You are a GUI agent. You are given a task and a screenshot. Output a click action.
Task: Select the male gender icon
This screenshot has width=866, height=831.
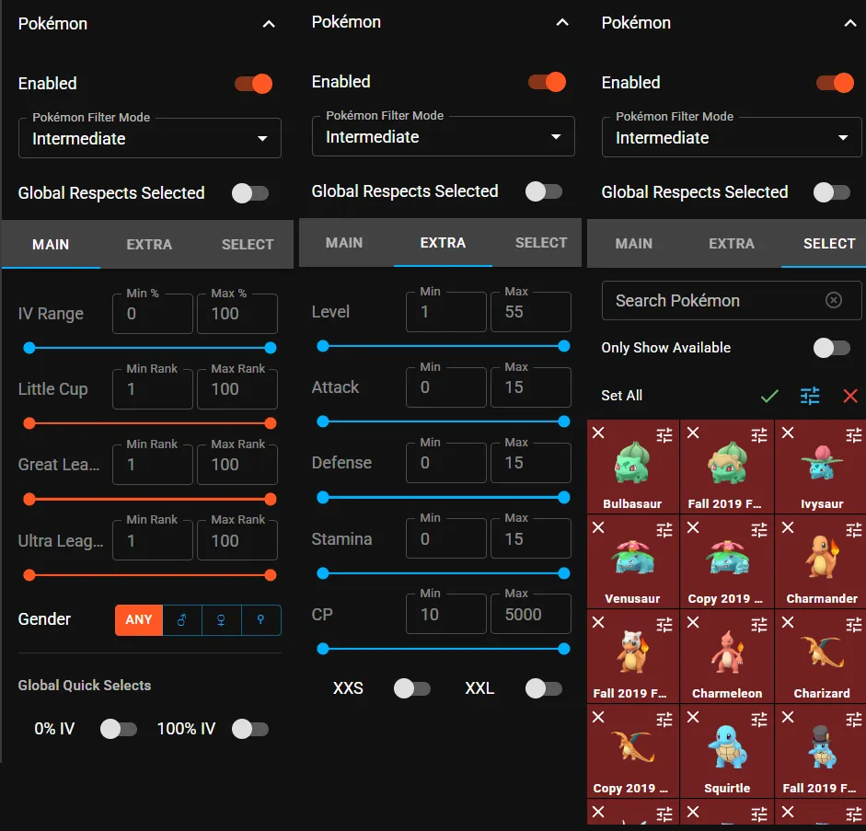tap(181, 620)
